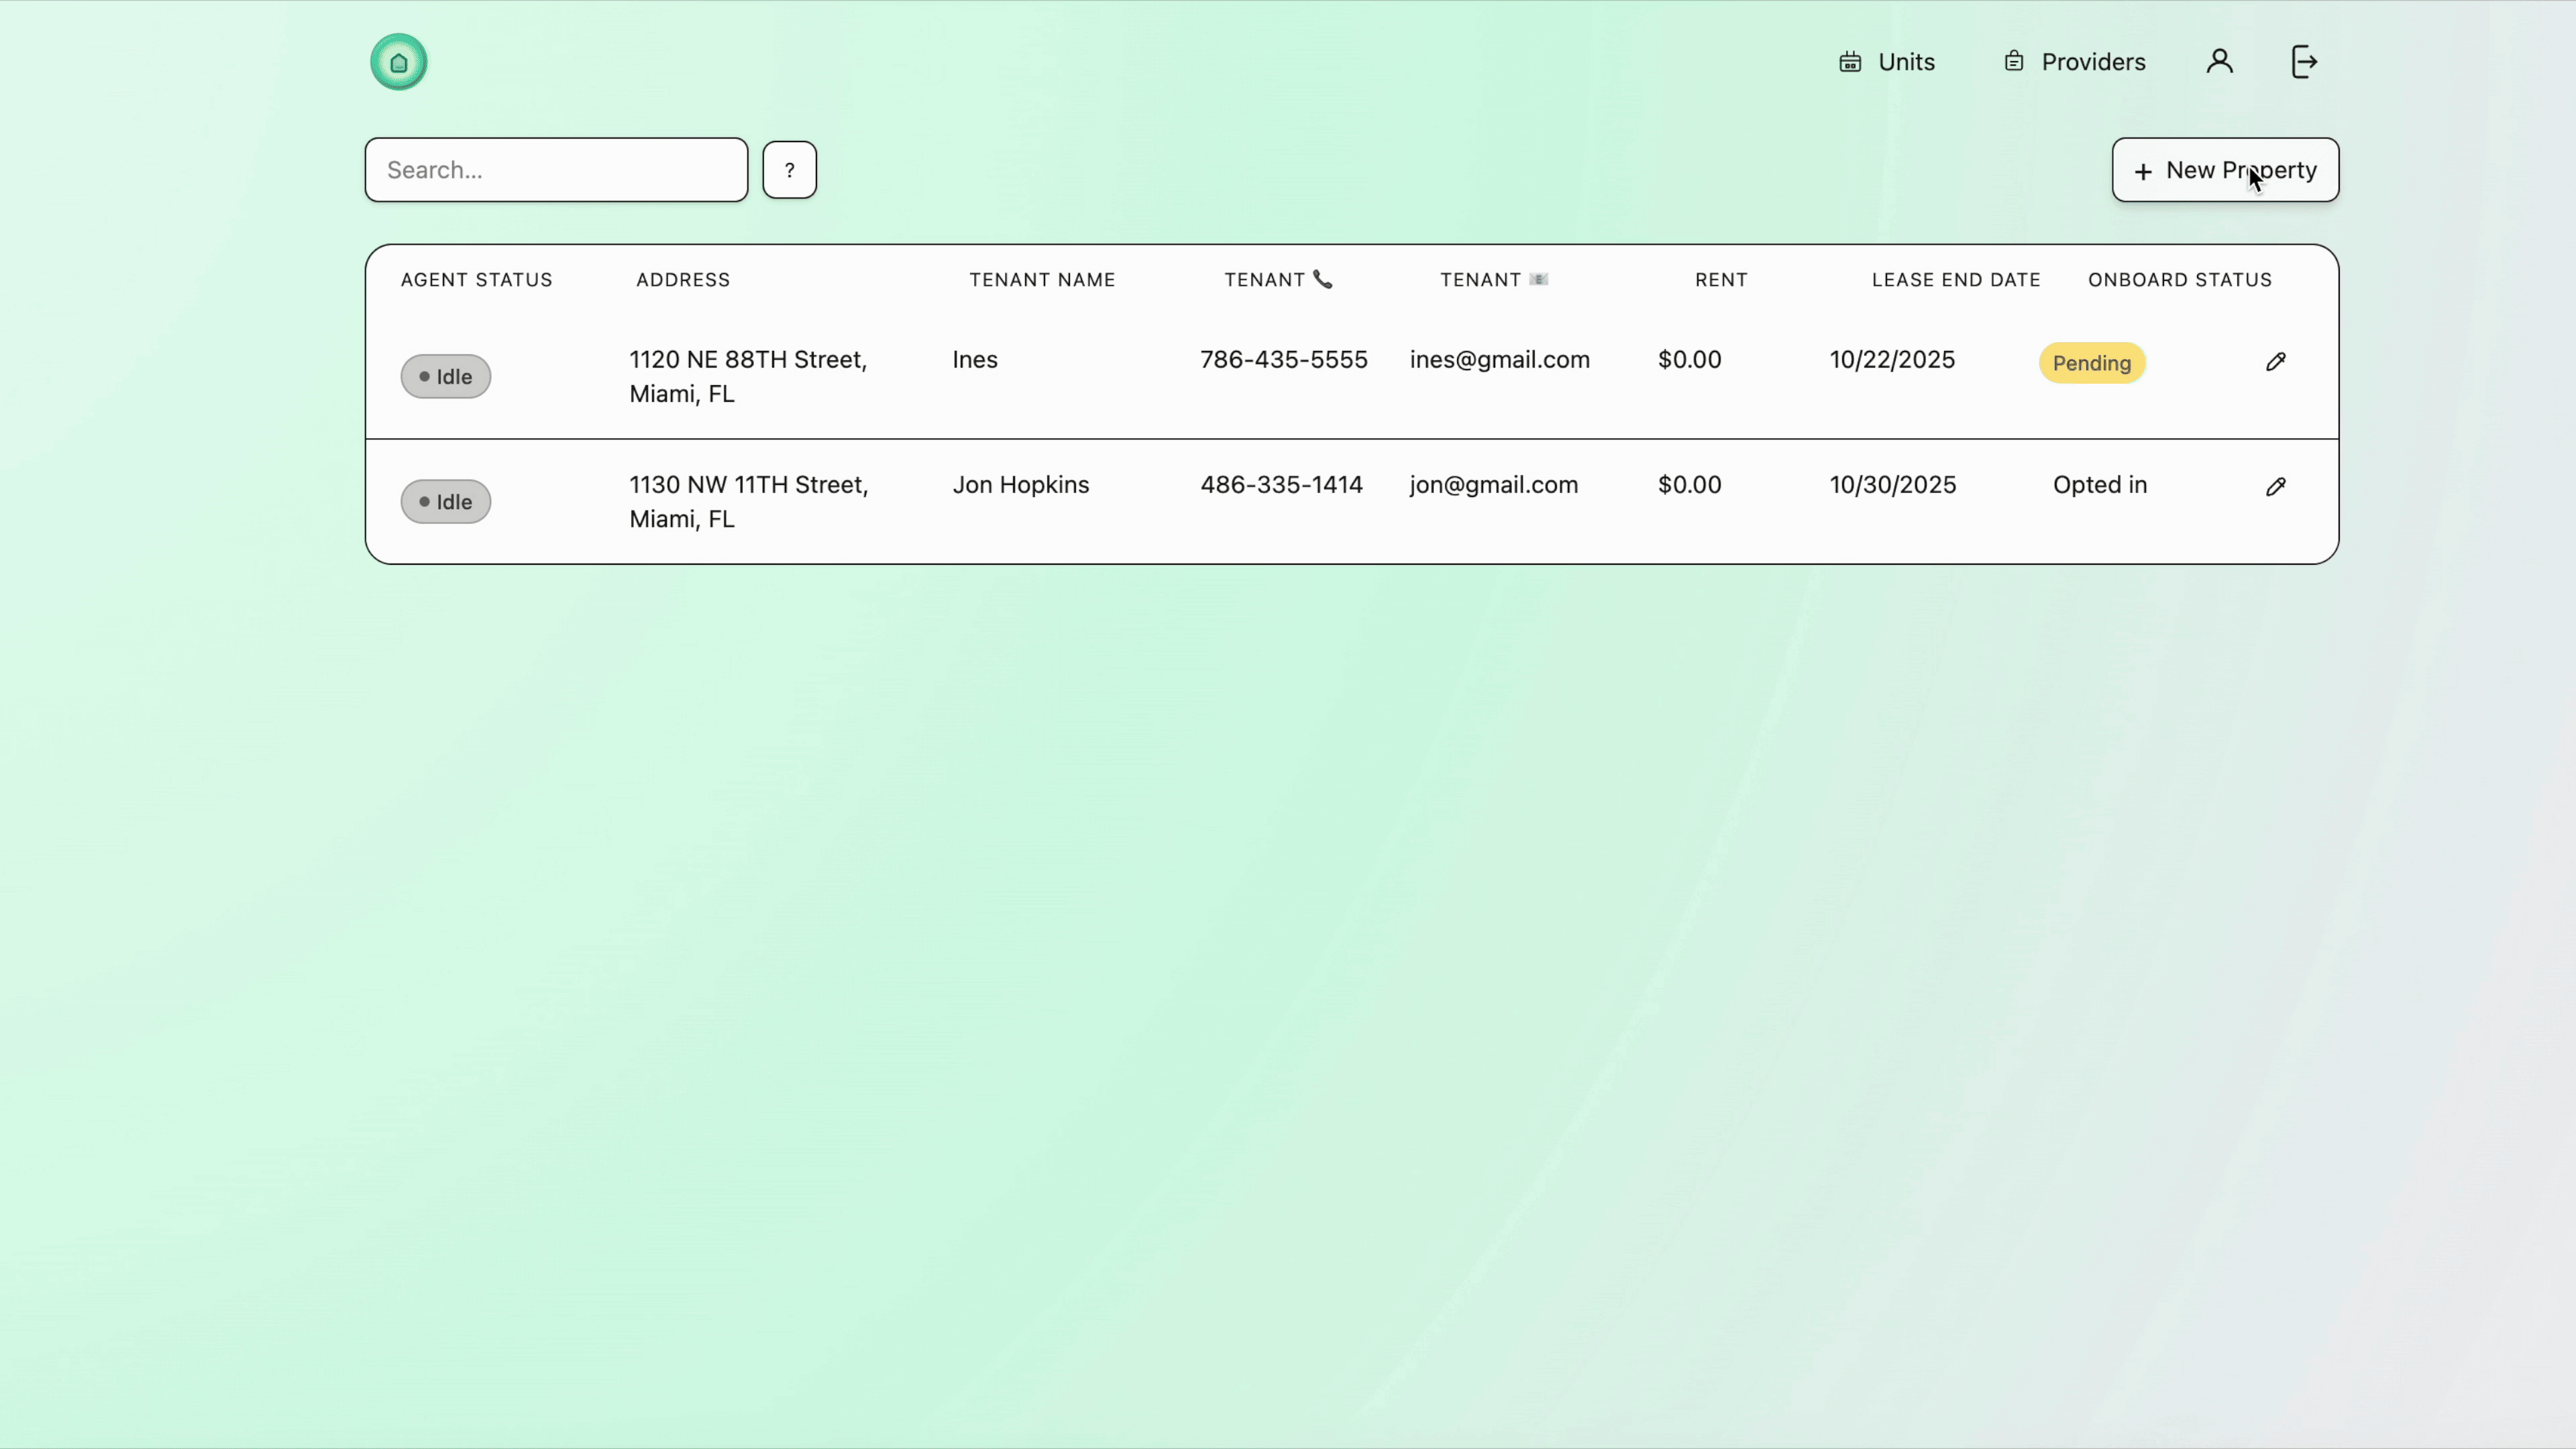This screenshot has height=1449, width=2576.
Task: Click the Tenant Name column header
Action: (x=1042, y=280)
